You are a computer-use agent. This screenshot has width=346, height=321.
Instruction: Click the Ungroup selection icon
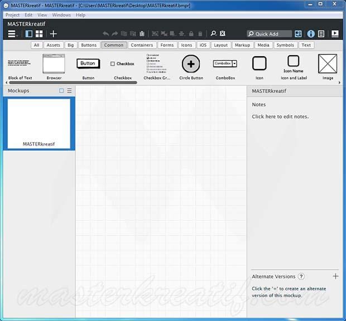pos(164,33)
